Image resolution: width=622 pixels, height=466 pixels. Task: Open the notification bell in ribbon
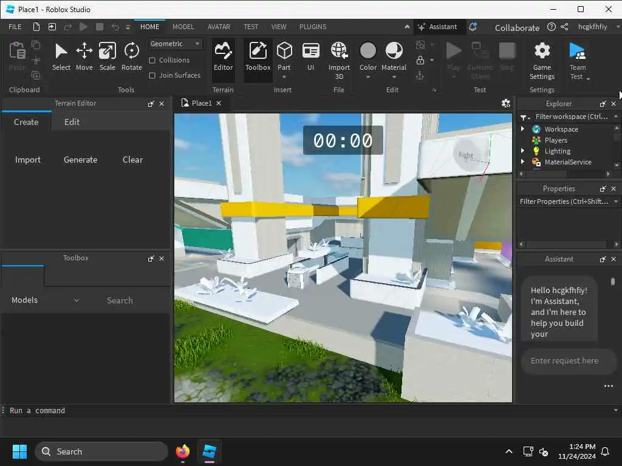point(473,27)
